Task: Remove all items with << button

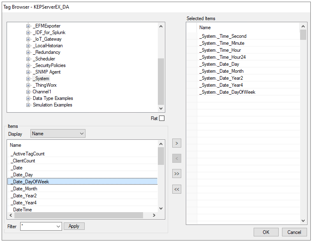Action: (177, 189)
